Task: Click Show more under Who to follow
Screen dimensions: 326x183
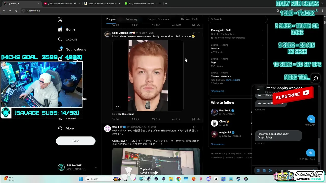Action: click(218, 144)
